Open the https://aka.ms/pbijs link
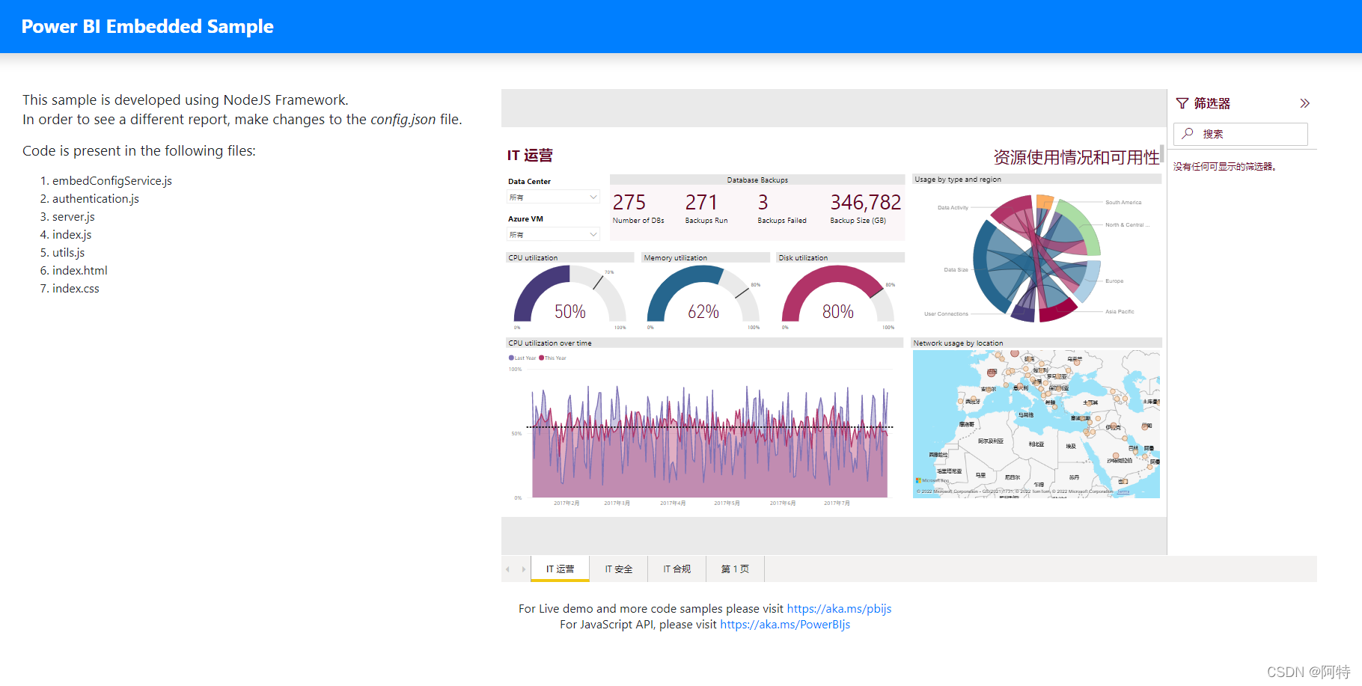 coord(838,608)
